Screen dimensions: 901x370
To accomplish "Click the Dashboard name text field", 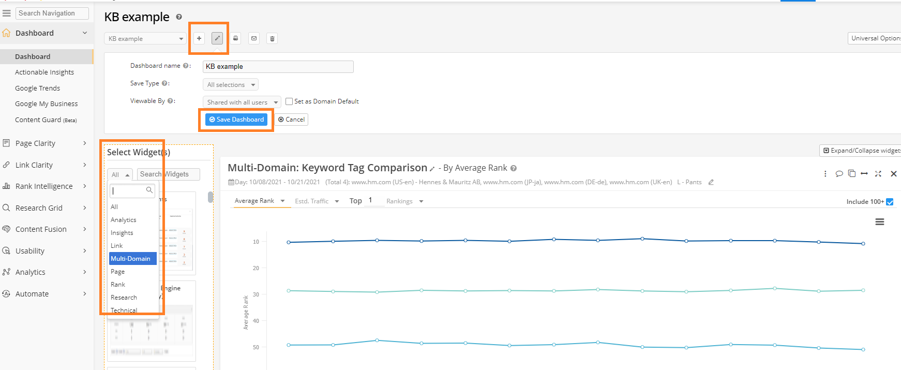I will point(278,67).
